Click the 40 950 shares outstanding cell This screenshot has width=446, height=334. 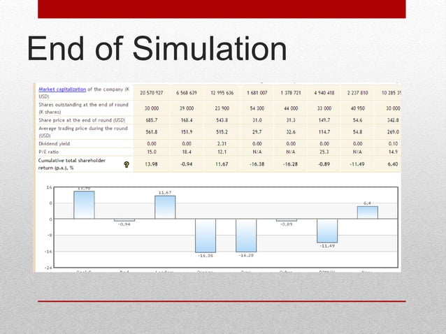(x=357, y=108)
